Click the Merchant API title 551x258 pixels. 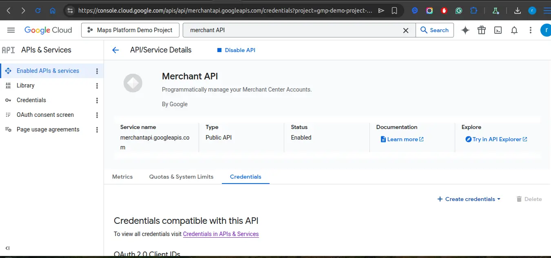coord(190,76)
